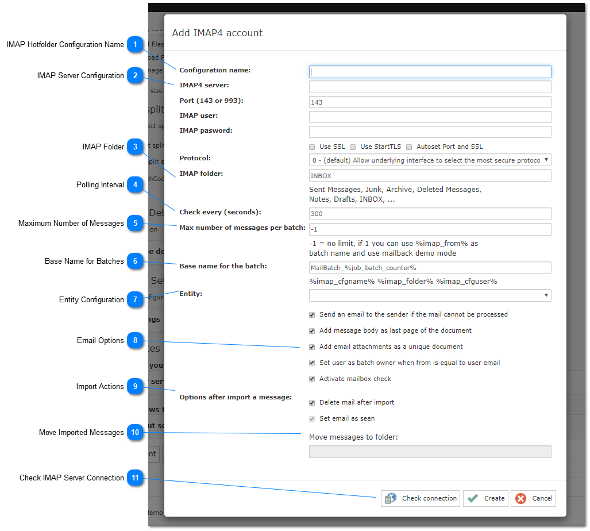
Task: Tick Autoset Port and SSL checkbox
Action: 409,147
